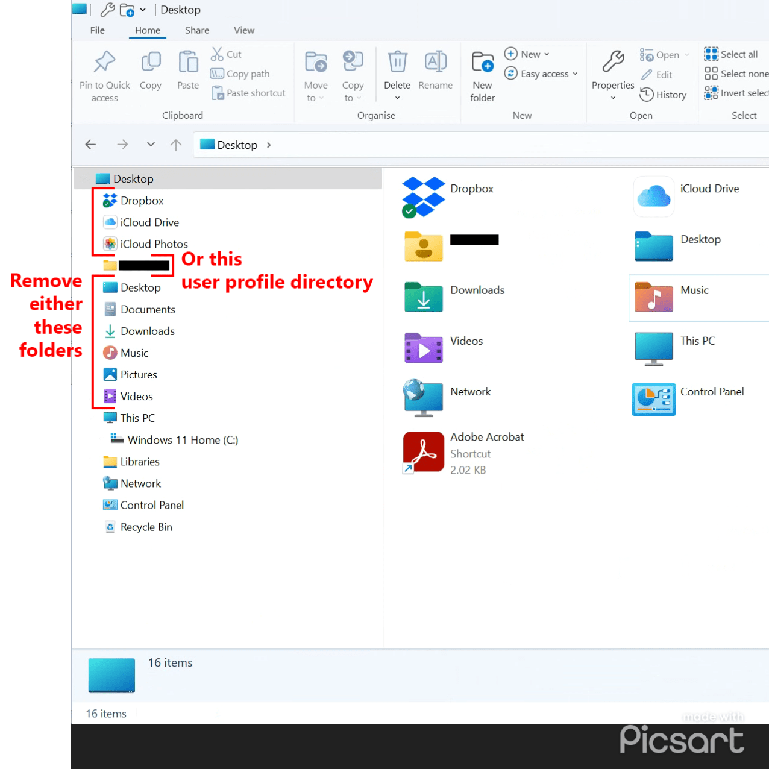Image resolution: width=769 pixels, height=769 pixels.
Task: Click the Control Panel icon in file pane
Action: (x=654, y=399)
